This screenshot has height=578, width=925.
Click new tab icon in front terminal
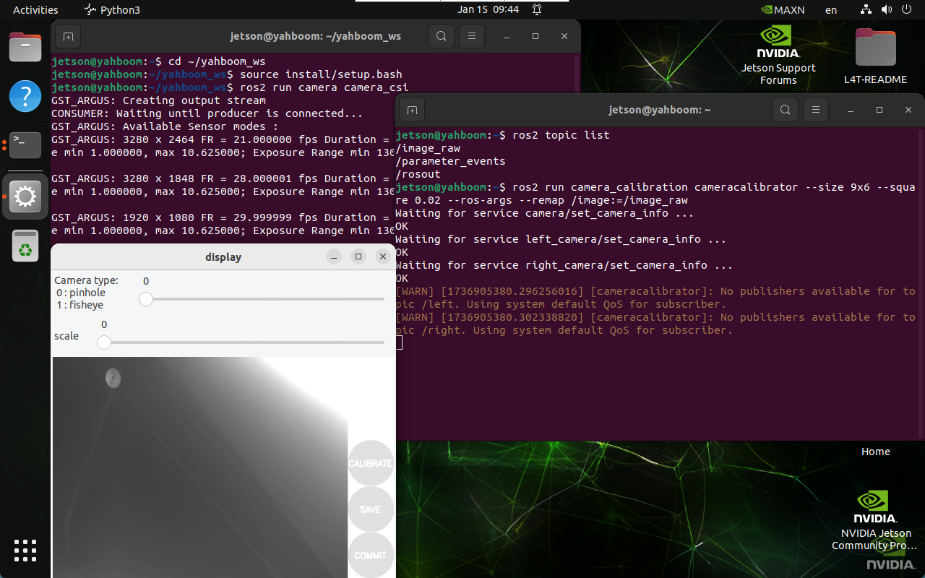[x=412, y=110]
